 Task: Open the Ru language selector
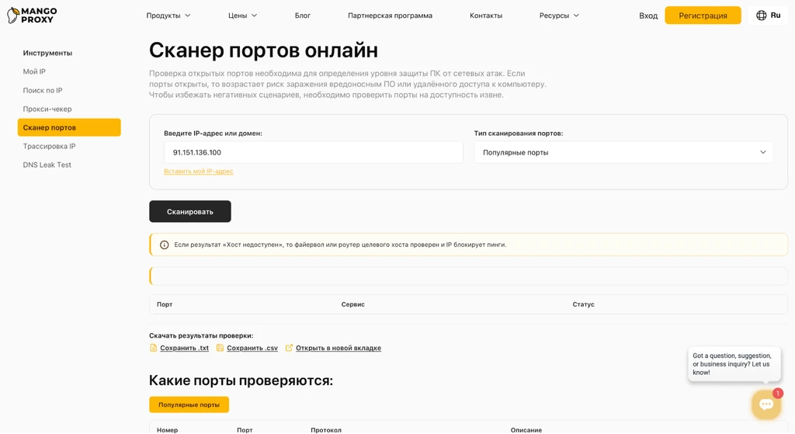pyautogui.click(x=768, y=16)
